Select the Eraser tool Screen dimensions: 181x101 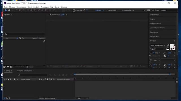point(46,10)
